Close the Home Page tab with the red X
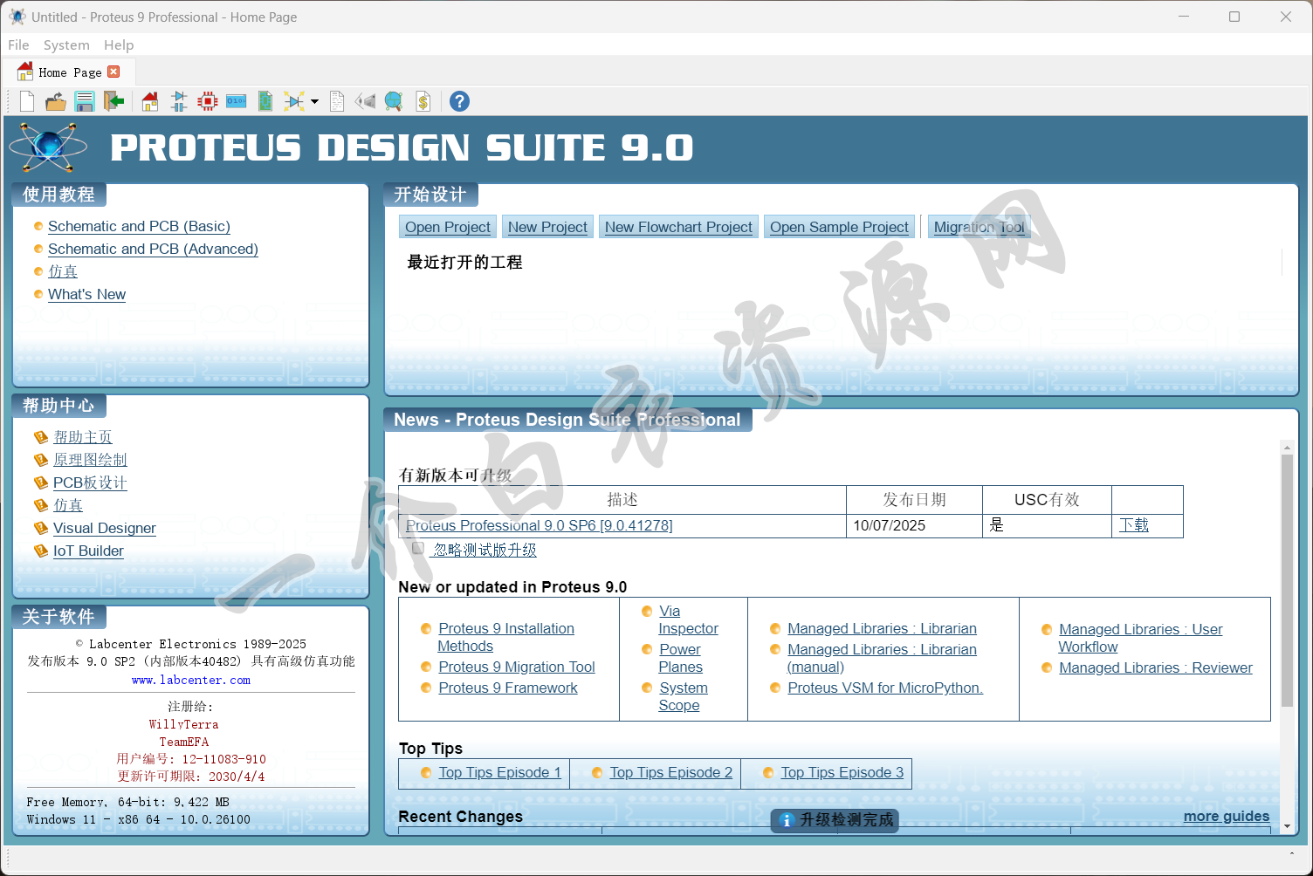This screenshot has height=876, width=1313. point(113,72)
